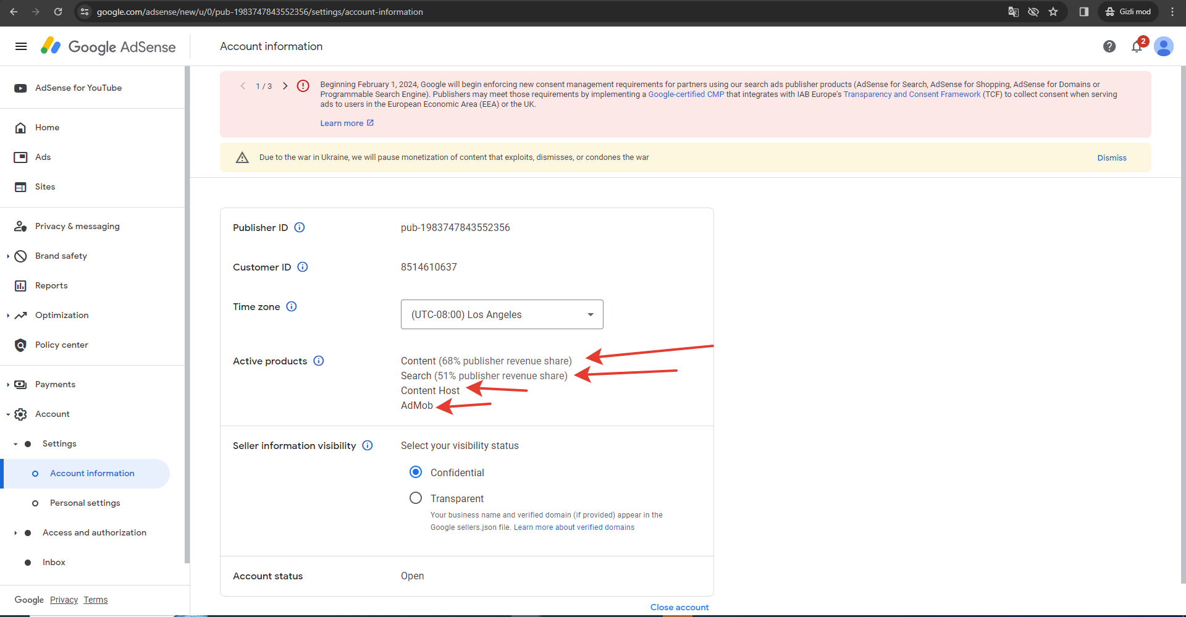1186x617 pixels.
Task: Open the Help question mark icon
Action: pyautogui.click(x=1109, y=46)
